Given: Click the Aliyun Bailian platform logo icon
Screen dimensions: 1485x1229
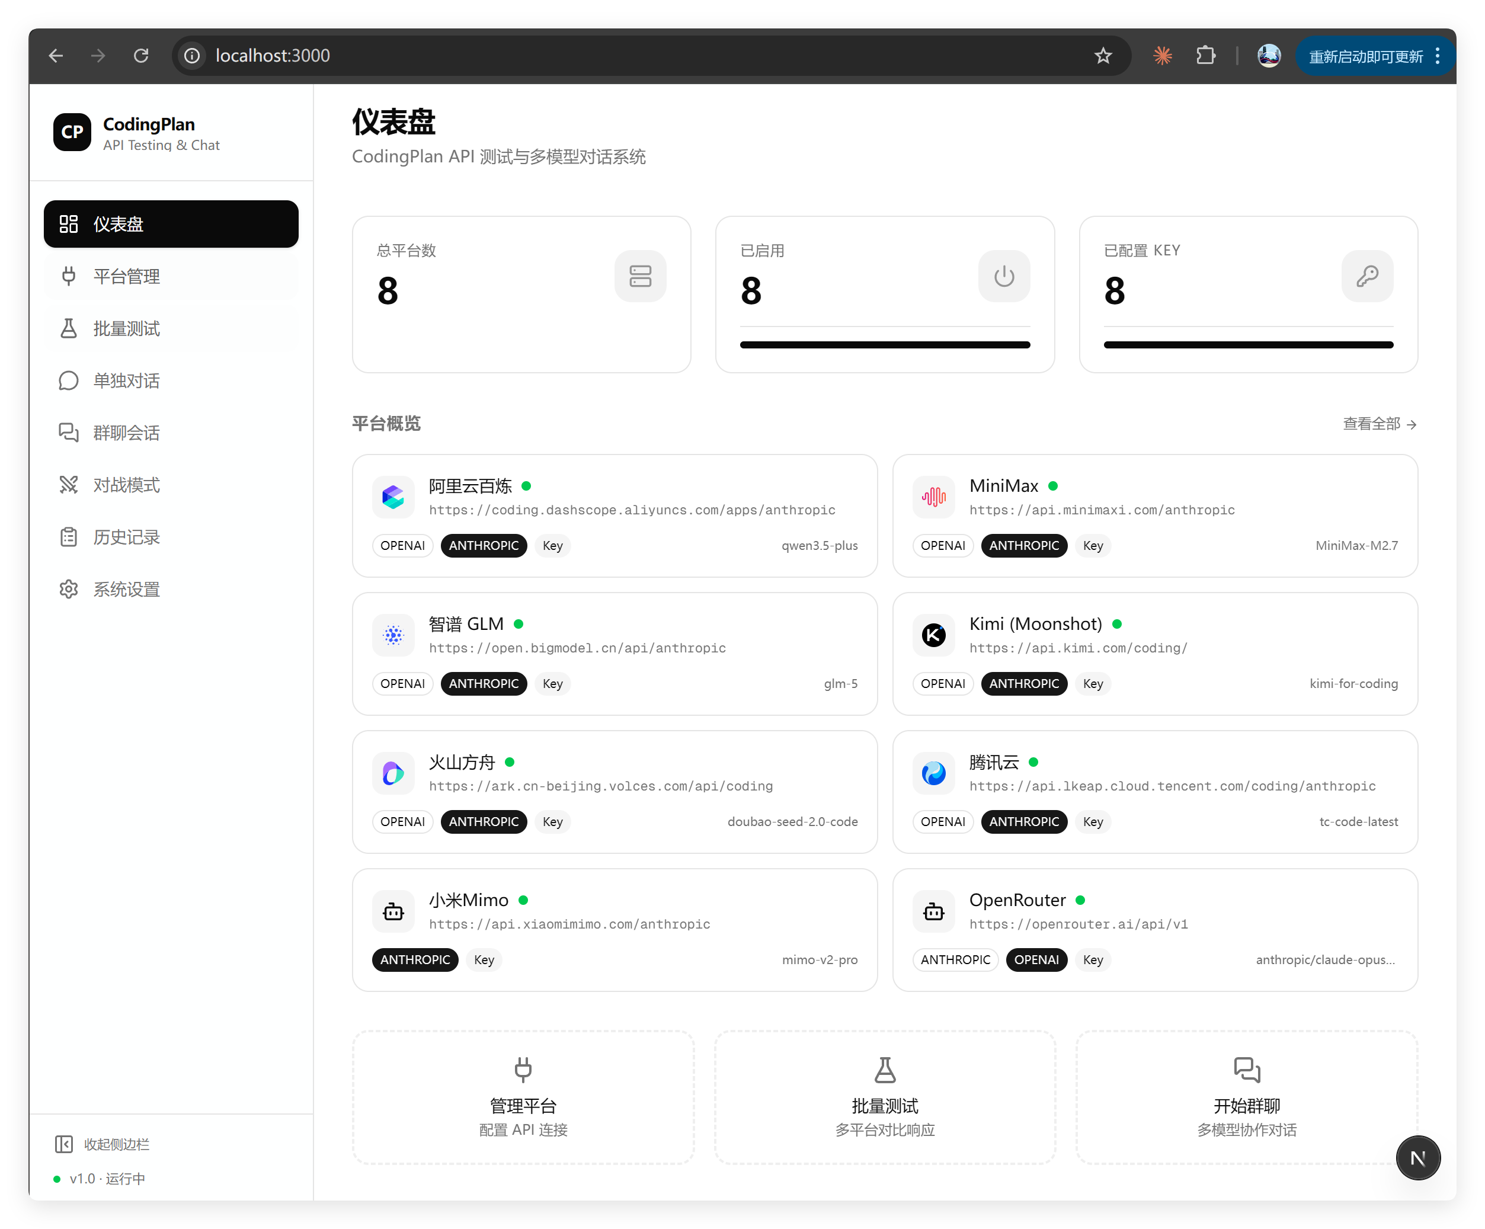Looking at the screenshot, I should [393, 497].
